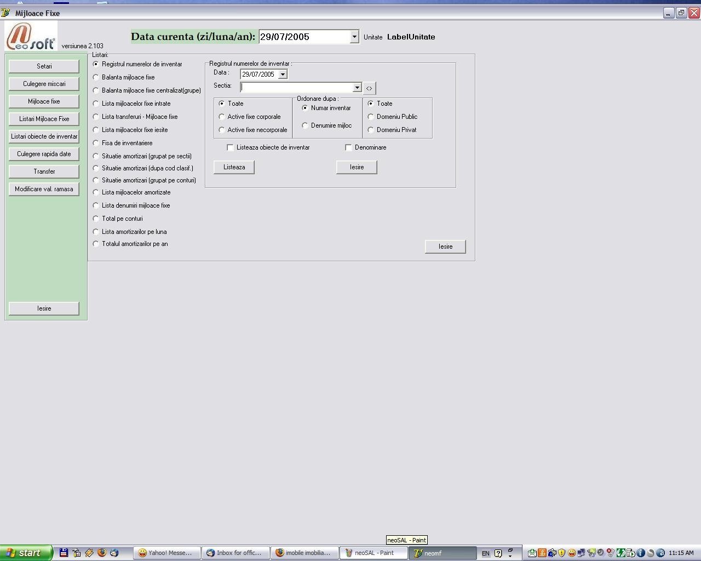Switch to the neoSAL - Paint taskbar window
This screenshot has height=561, width=701.
click(374, 553)
